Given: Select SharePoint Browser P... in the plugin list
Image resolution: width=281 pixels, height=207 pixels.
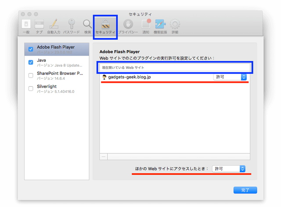Looking at the screenshot, I should pyautogui.click(x=57, y=75).
